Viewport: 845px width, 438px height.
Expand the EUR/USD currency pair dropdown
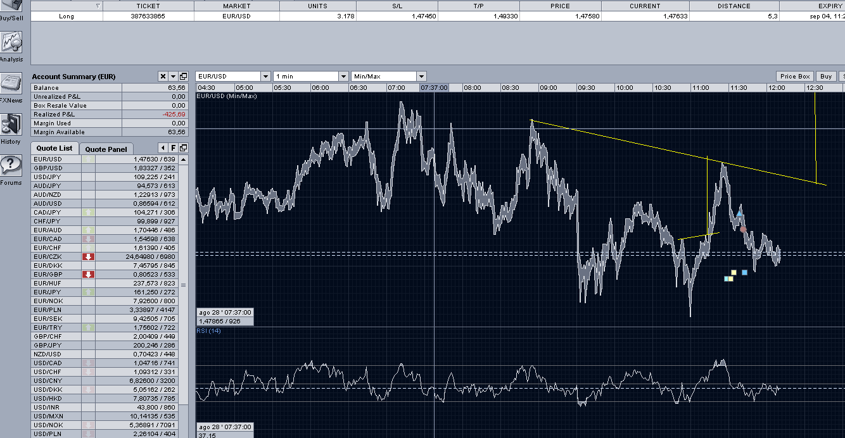point(265,77)
